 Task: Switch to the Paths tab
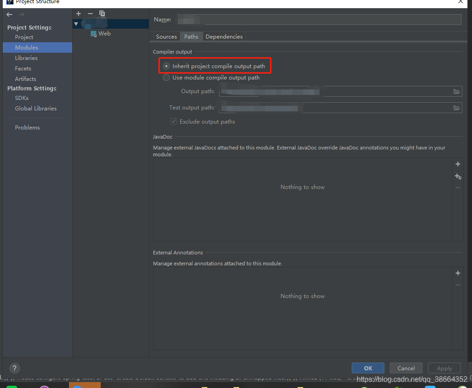191,37
